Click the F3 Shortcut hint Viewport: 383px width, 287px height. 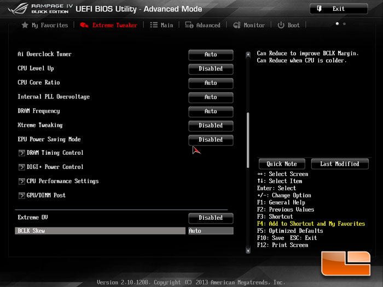point(275,216)
